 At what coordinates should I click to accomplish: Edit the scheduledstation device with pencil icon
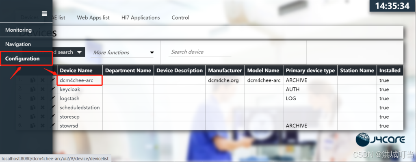[52, 107]
